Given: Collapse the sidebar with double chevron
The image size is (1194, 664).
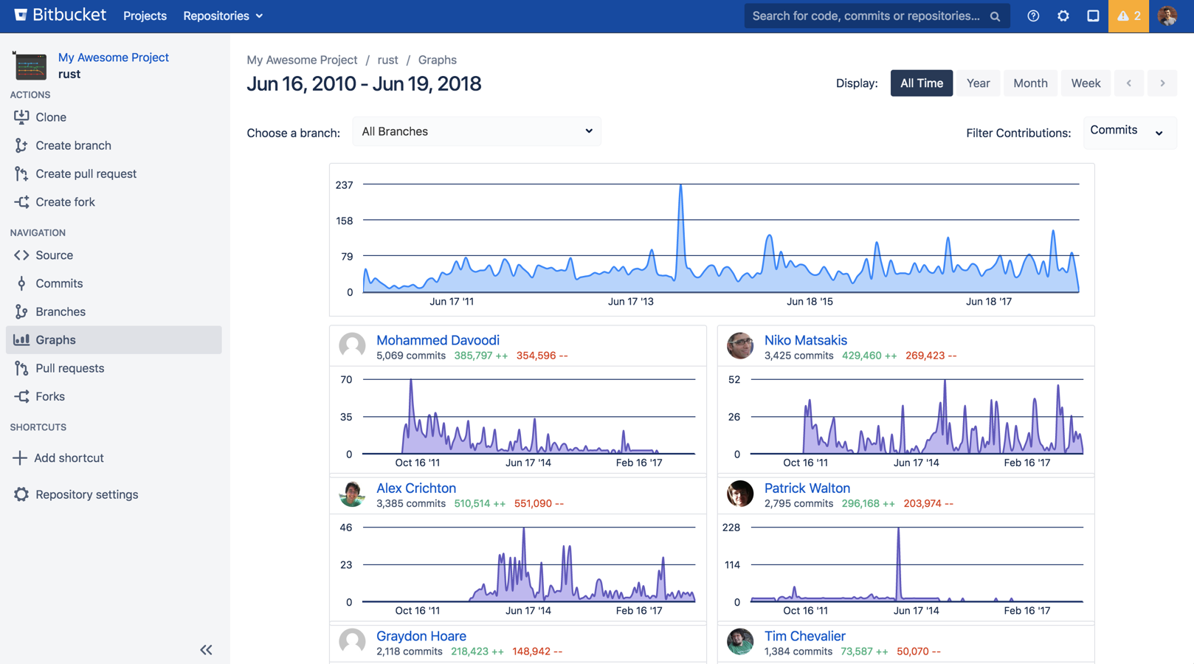Looking at the screenshot, I should point(206,650).
